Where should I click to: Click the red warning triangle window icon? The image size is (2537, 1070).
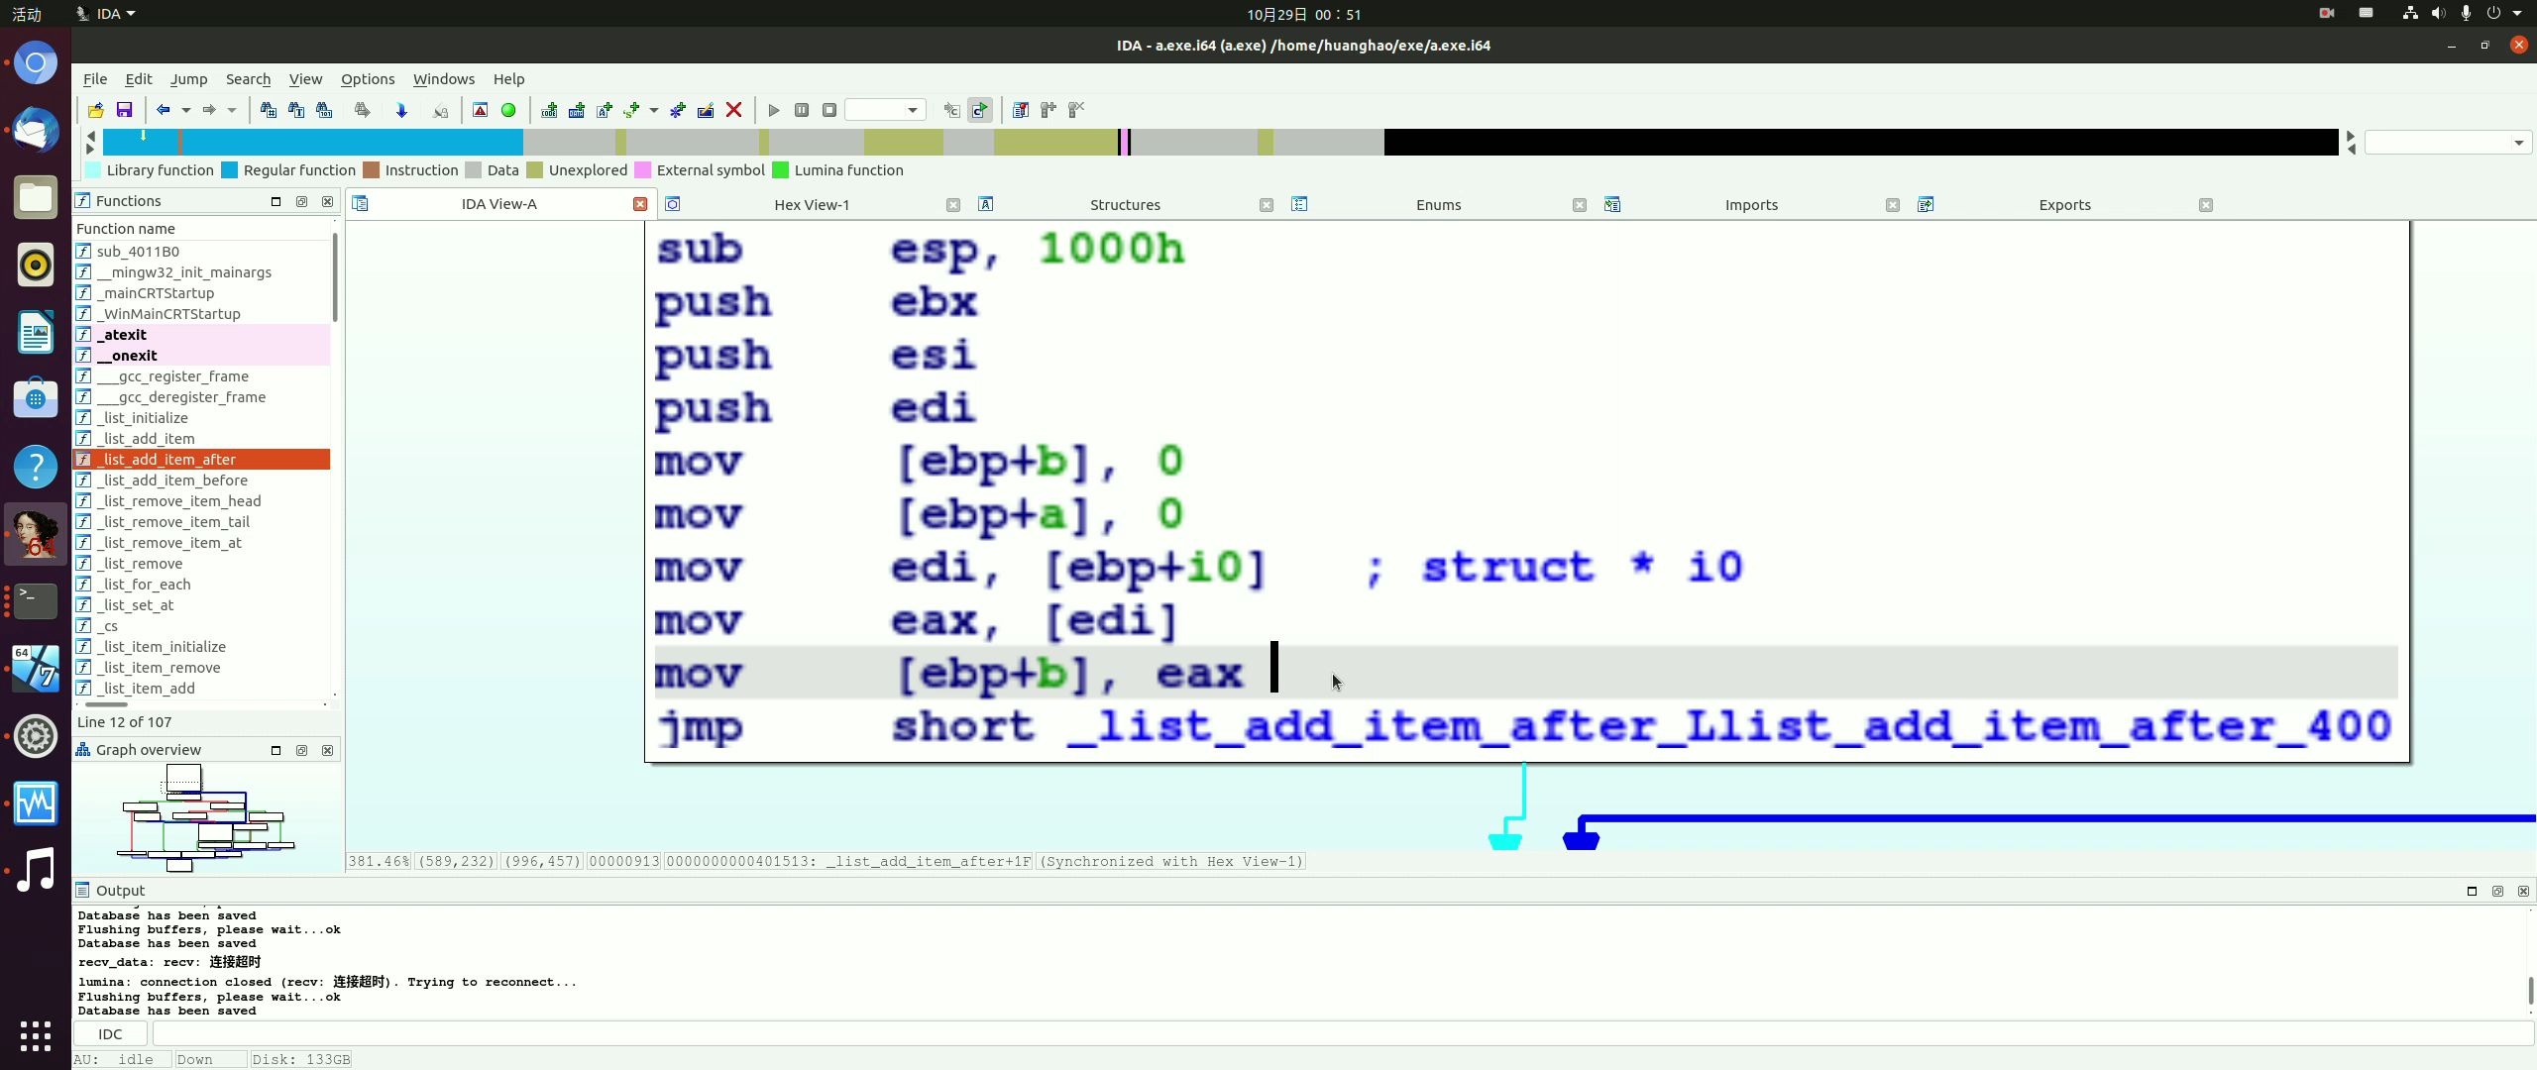coord(481,110)
